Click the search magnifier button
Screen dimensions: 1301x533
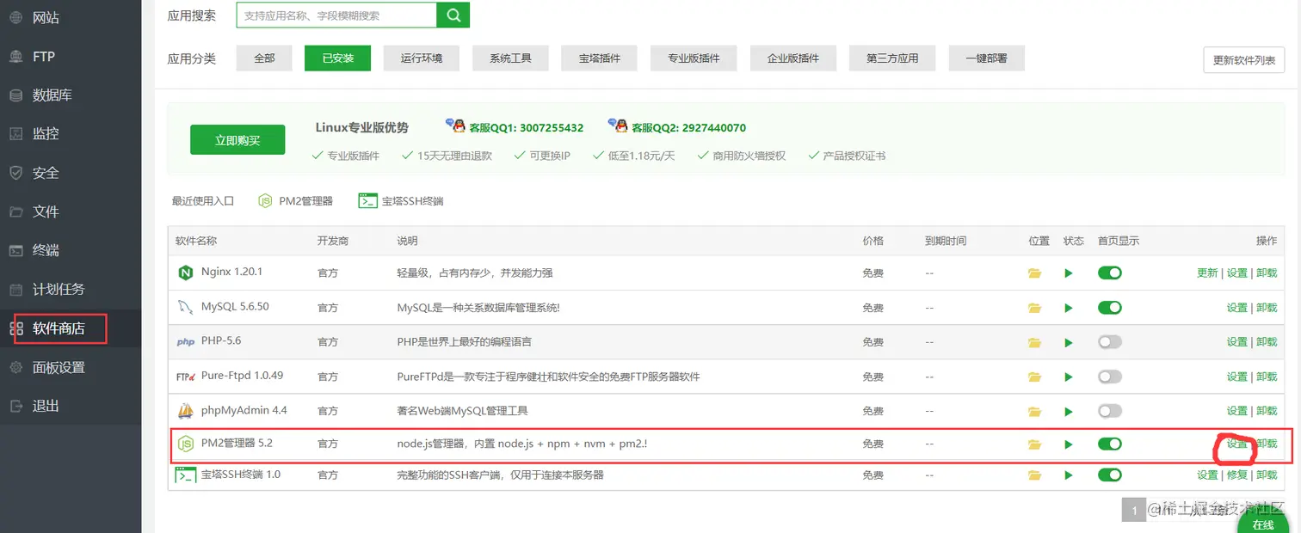pos(453,15)
